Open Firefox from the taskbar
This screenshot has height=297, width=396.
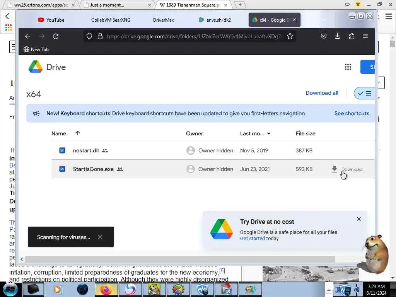tap(106, 289)
